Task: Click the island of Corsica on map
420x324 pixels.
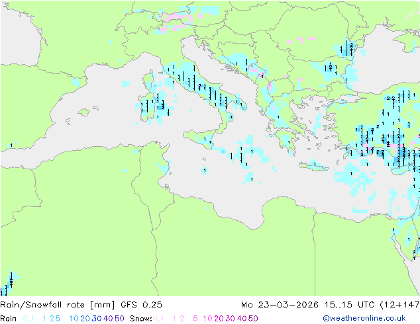Action: coord(148,81)
